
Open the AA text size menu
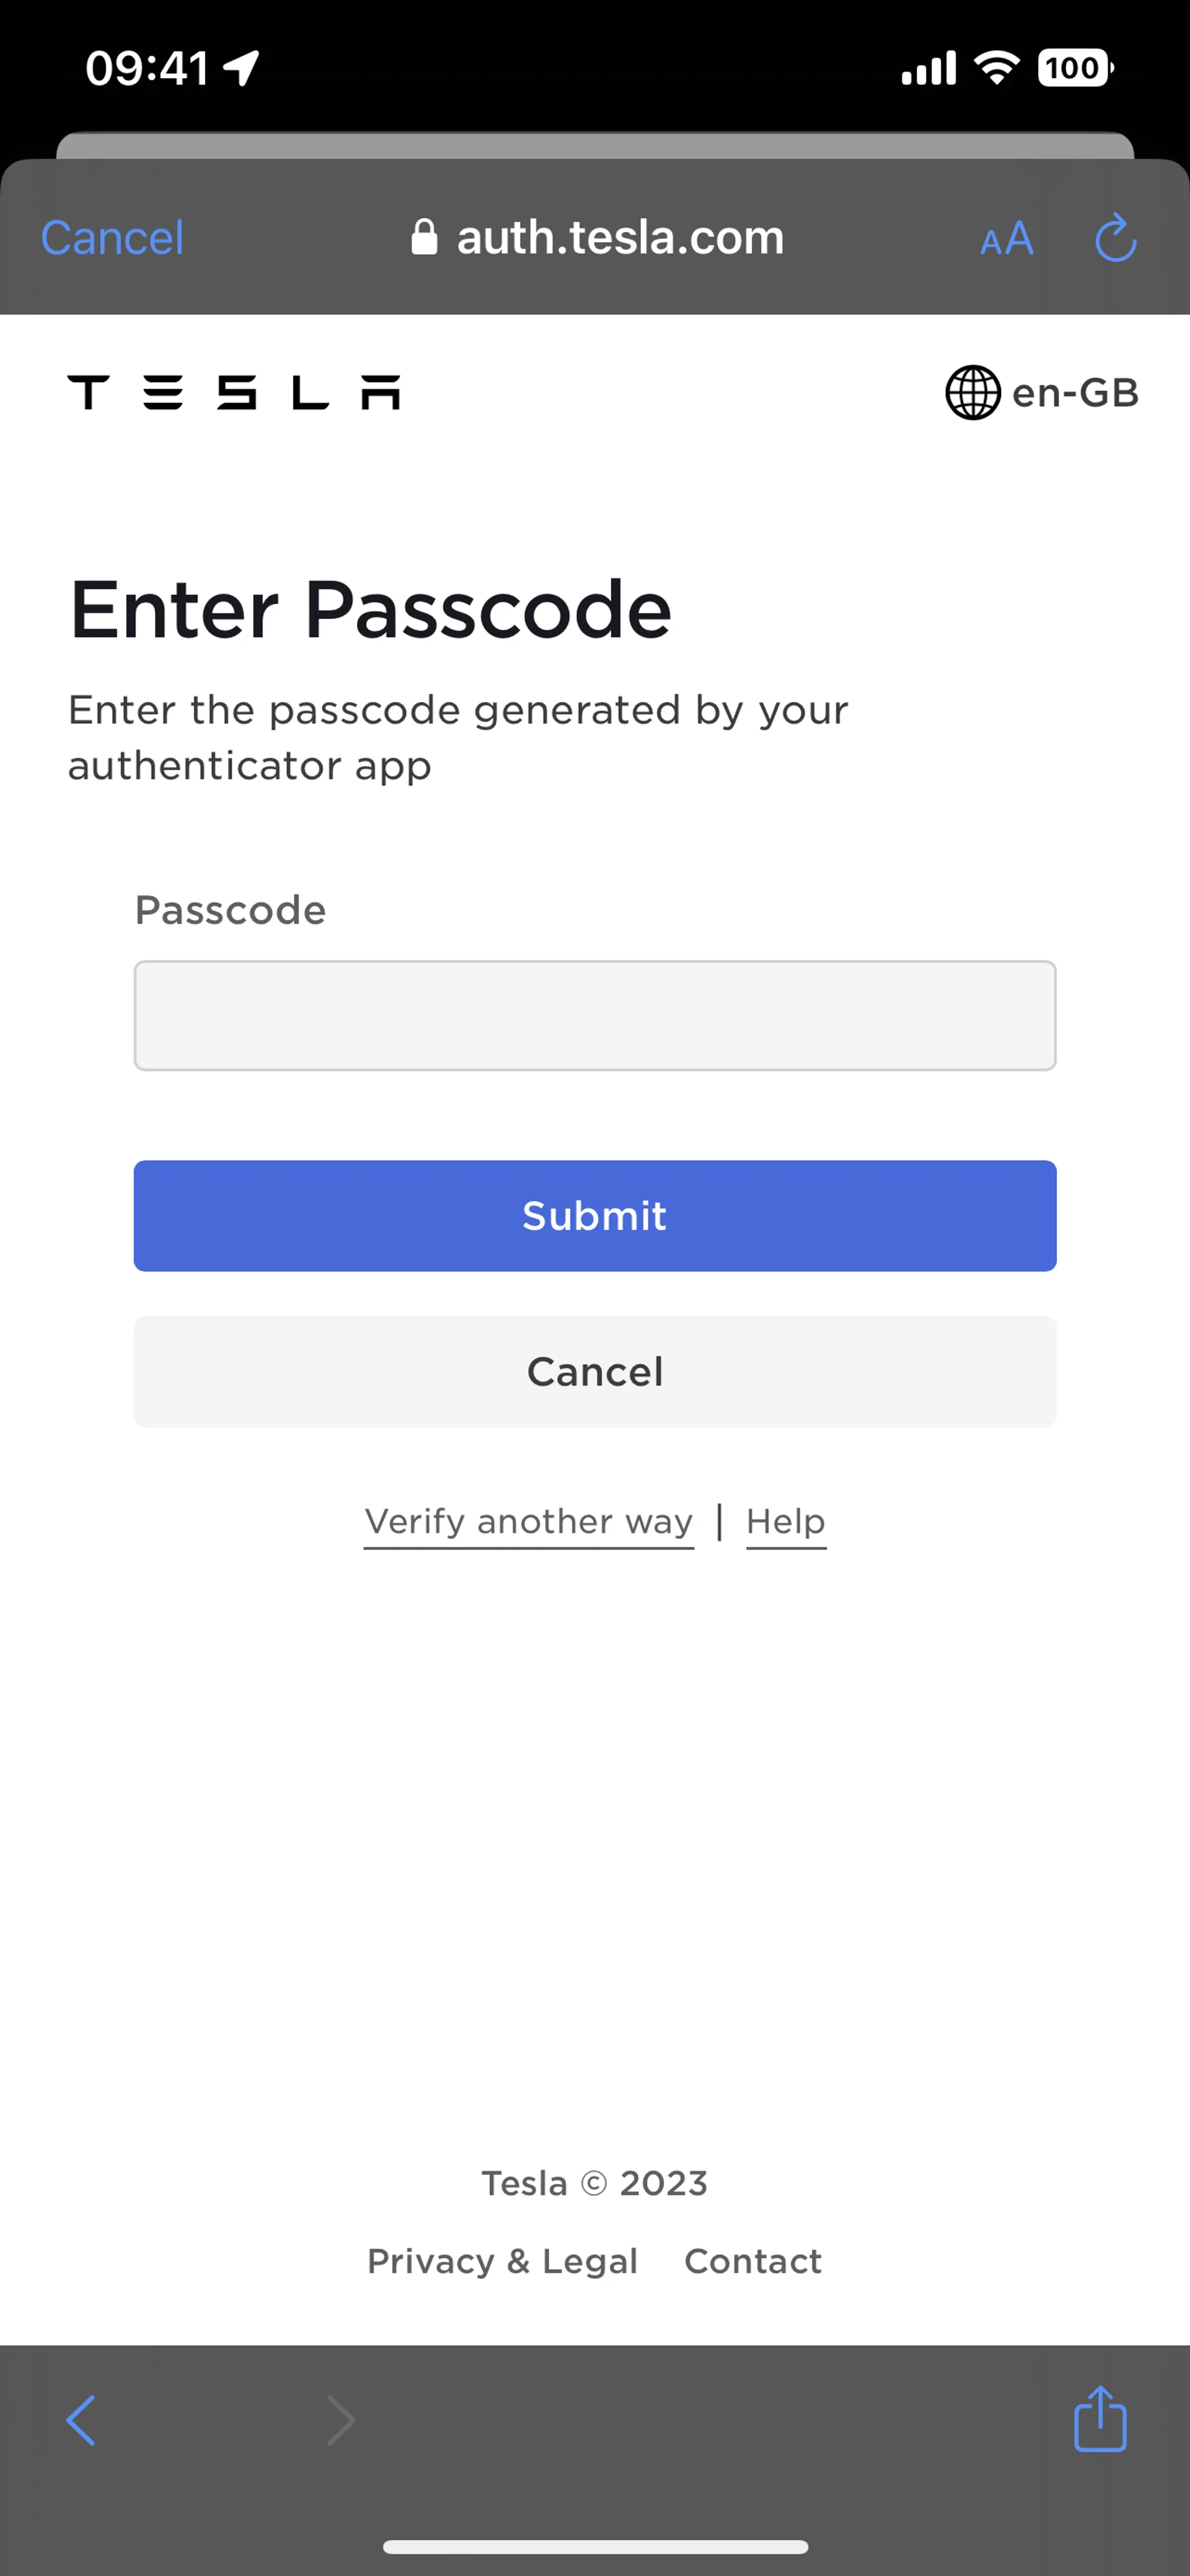[1006, 239]
